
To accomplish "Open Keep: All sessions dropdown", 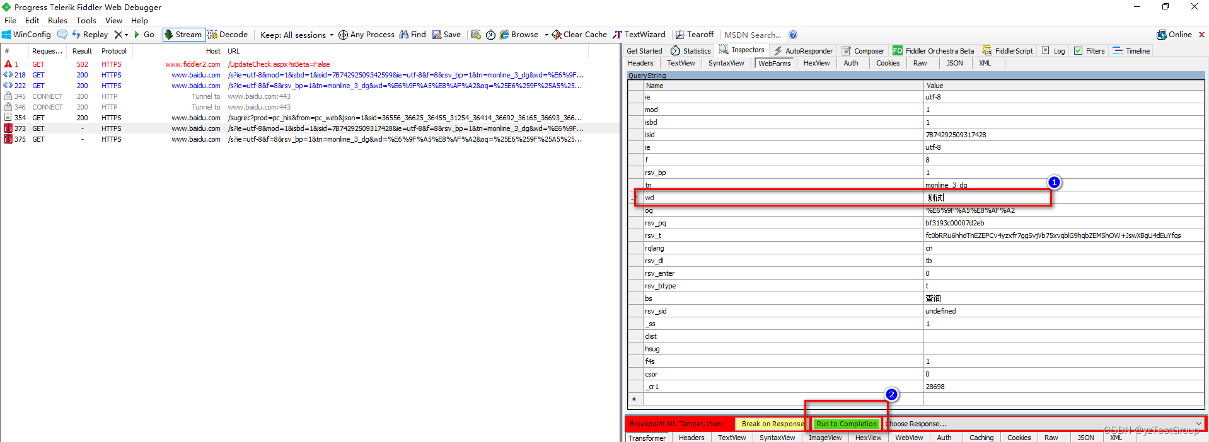I will point(297,35).
